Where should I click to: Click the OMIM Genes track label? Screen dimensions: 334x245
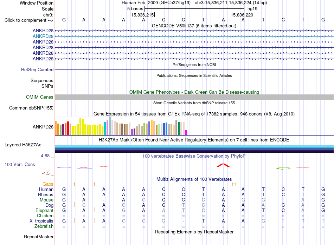(x=40, y=97)
